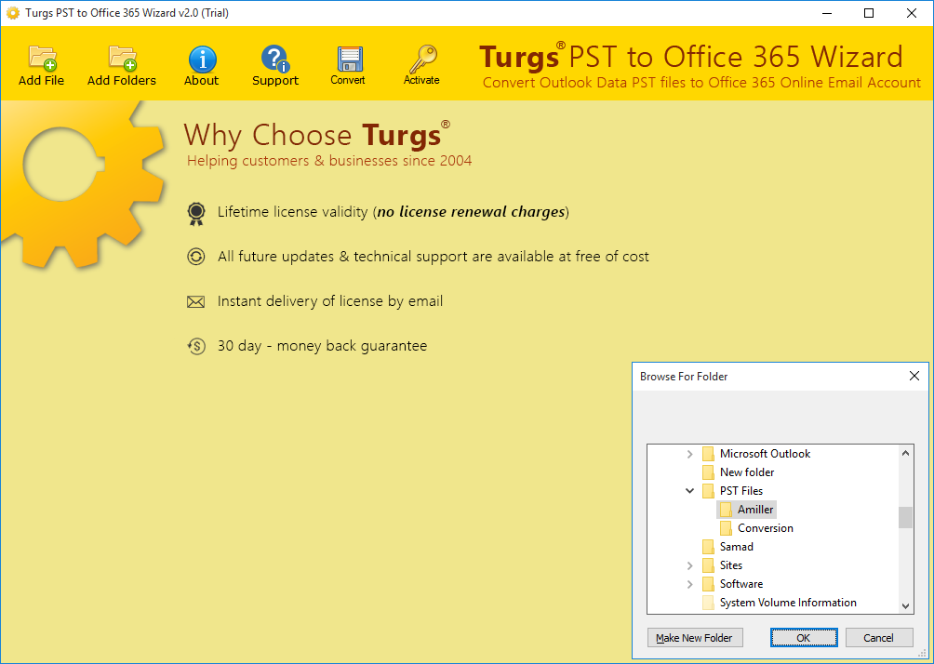Click 'Helping customers & businesses since 2004' text
This screenshot has width=934, height=664.
(x=329, y=161)
